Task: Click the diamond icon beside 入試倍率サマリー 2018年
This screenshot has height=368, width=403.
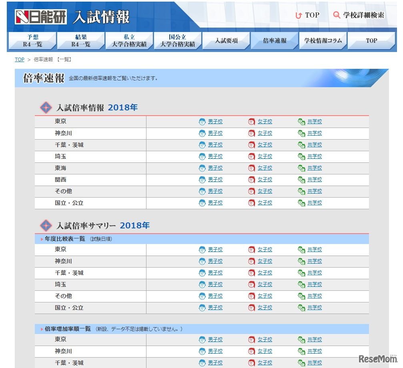Action: pyautogui.click(x=46, y=225)
